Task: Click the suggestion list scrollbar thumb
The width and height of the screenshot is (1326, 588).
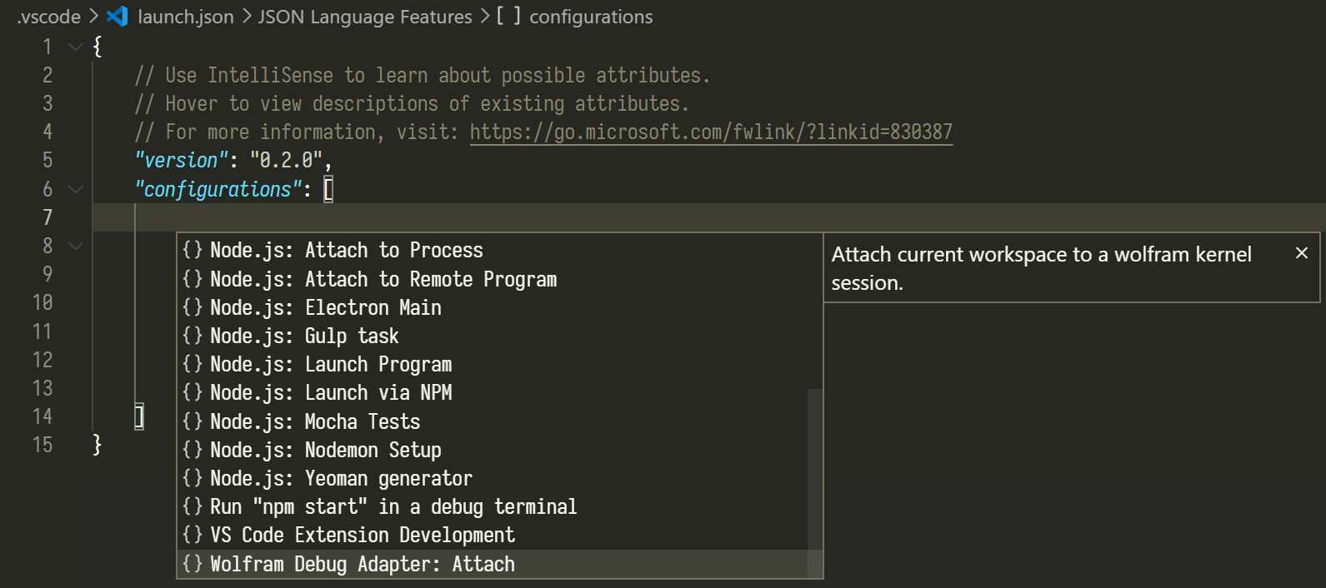Action: click(x=815, y=483)
